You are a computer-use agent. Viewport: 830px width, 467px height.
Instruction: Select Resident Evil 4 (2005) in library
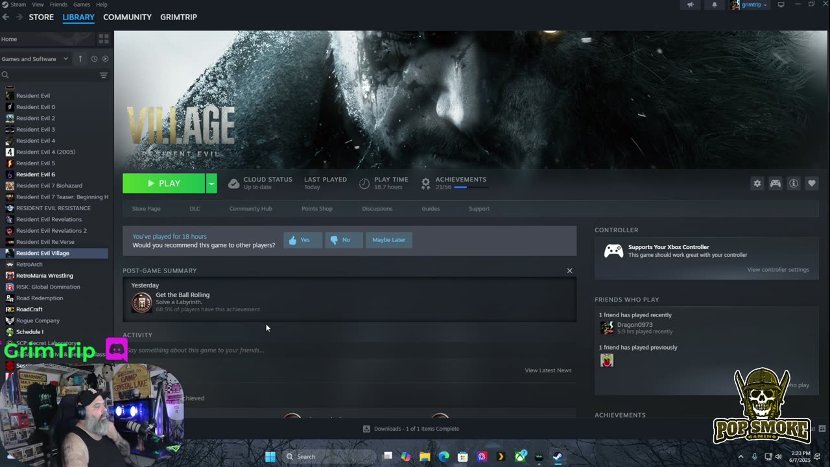[45, 152]
